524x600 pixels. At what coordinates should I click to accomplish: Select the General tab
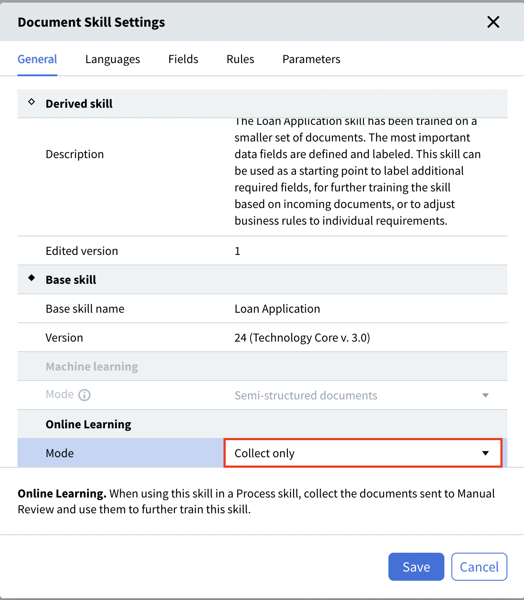(x=37, y=59)
